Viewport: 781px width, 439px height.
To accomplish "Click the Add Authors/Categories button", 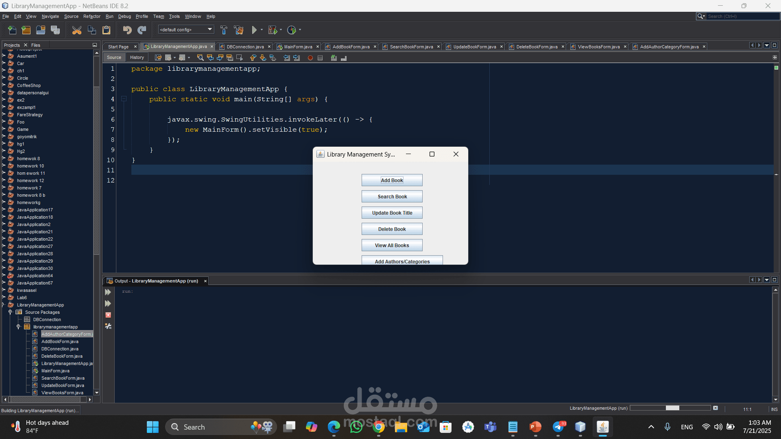I will pyautogui.click(x=402, y=261).
